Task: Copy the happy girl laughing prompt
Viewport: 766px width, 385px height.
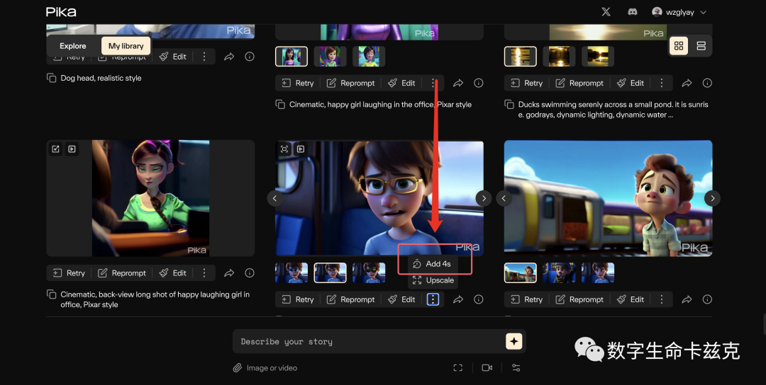Action: (x=280, y=104)
